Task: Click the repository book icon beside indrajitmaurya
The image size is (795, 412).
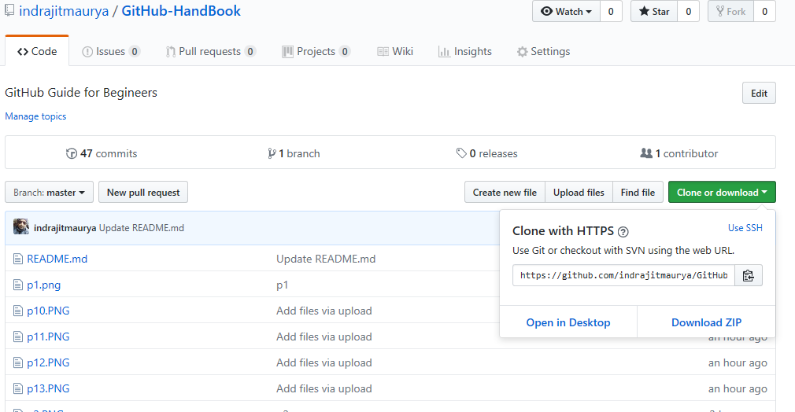Action: [x=9, y=11]
